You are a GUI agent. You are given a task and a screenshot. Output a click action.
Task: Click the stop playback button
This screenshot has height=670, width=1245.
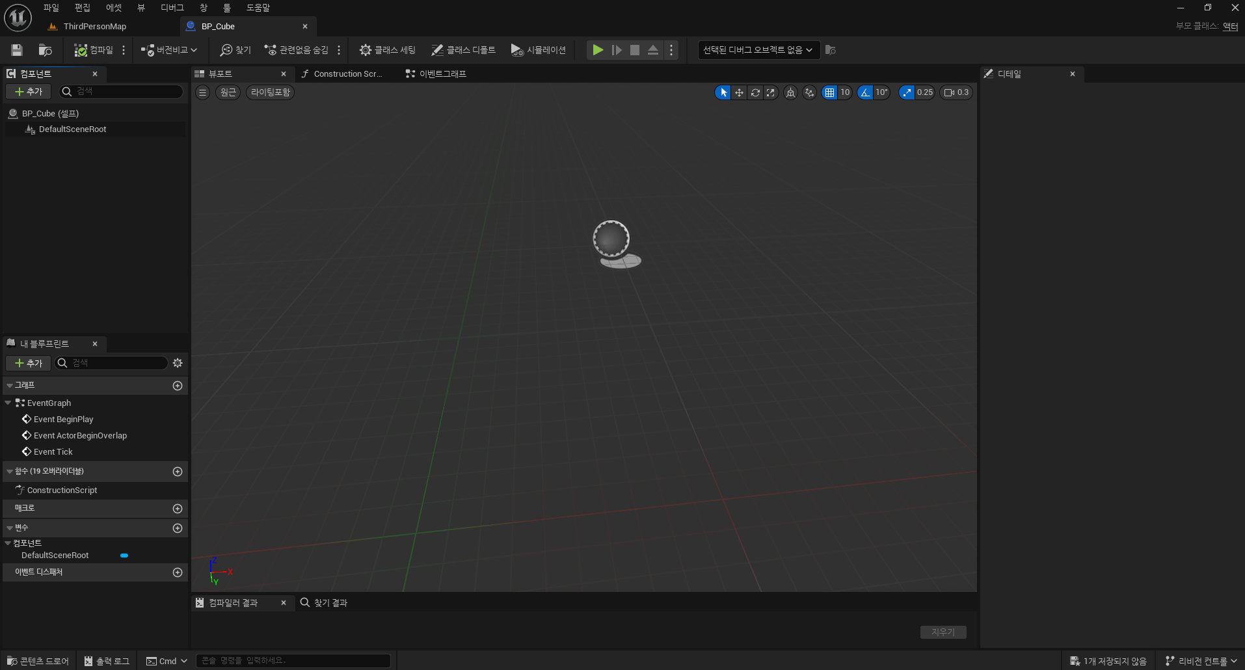(x=635, y=50)
